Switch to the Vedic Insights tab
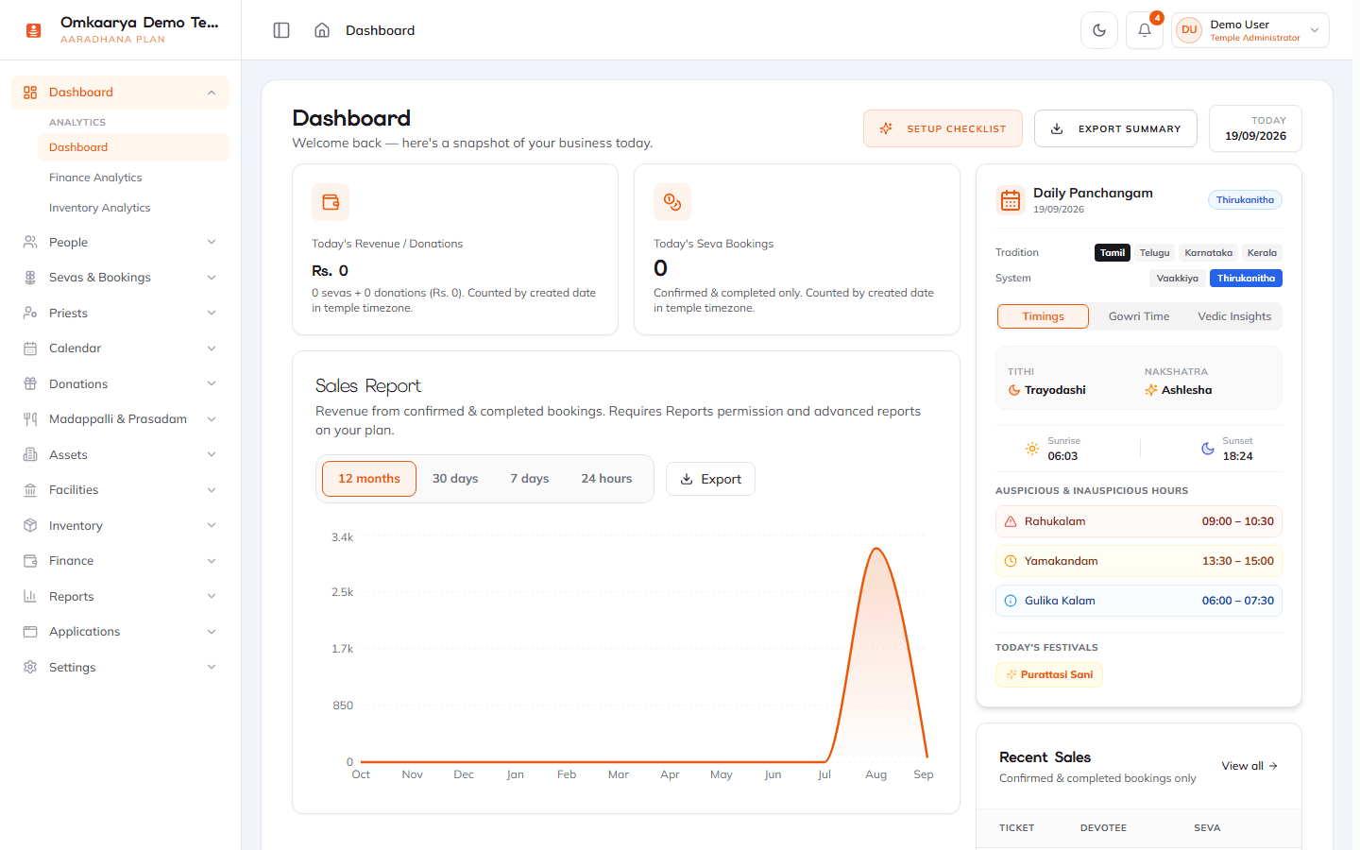The height and width of the screenshot is (850, 1360). pos(1234,316)
